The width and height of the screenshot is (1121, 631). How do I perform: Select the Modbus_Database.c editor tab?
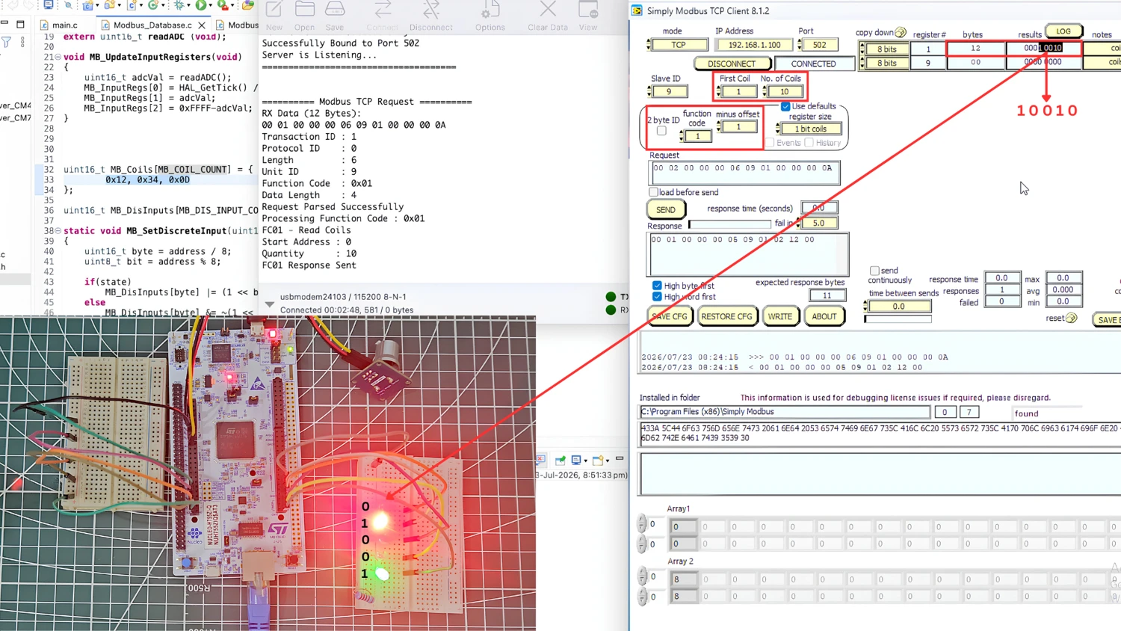(x=152, y=25)
